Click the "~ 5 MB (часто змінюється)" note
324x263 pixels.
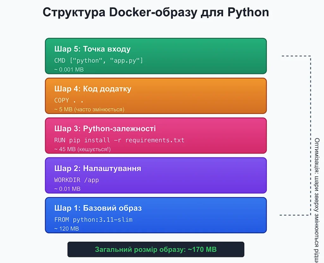pos(89,109)
